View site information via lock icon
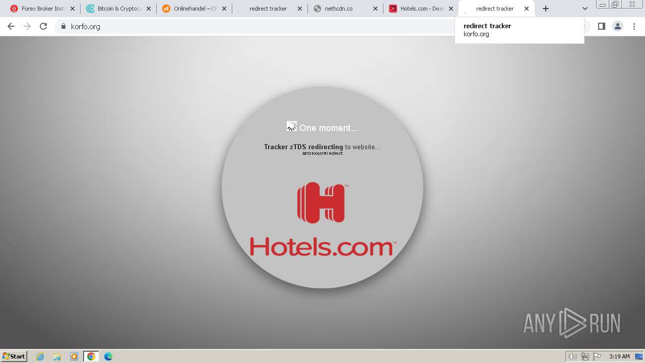This screenshot has height=363, width=645. pos(63,26)
